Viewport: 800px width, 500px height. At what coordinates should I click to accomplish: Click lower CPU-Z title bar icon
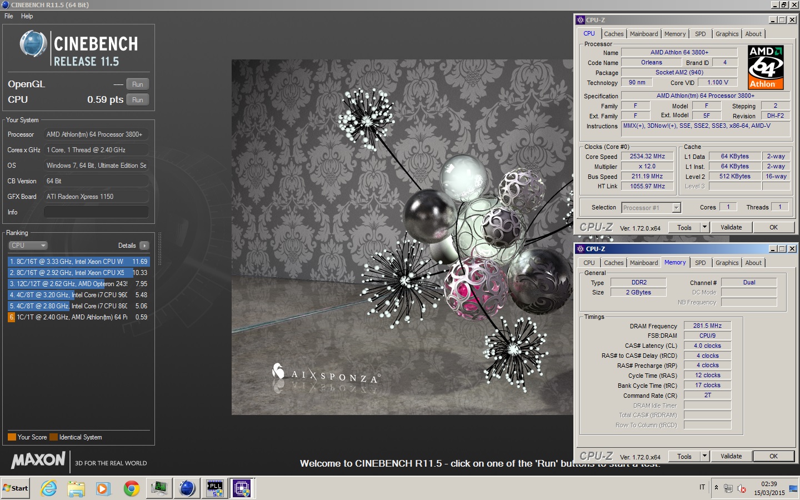[x=581, y=249]
